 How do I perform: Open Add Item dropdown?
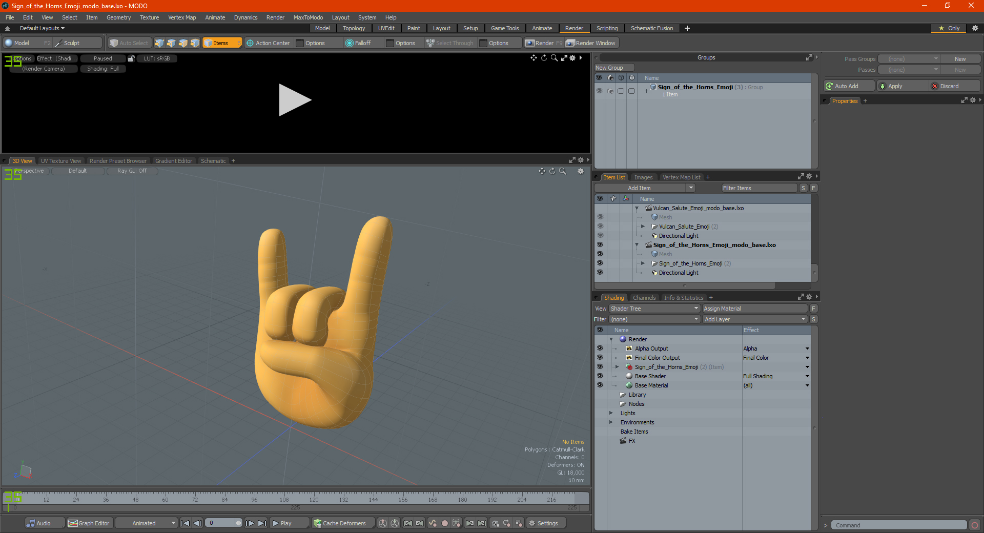[691, 188]
